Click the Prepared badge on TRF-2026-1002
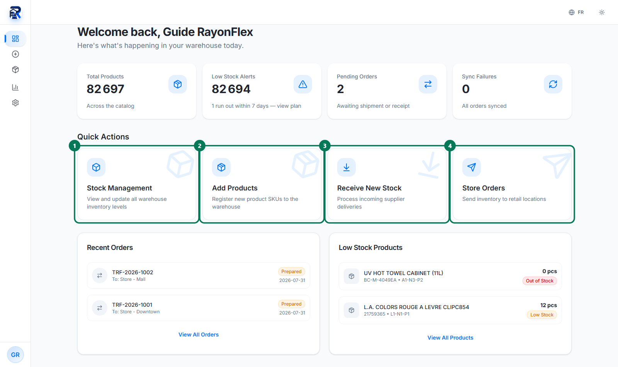 click(292, 272)
